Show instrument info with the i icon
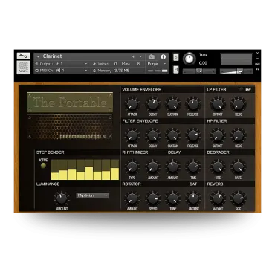 (x=163, y=56)
